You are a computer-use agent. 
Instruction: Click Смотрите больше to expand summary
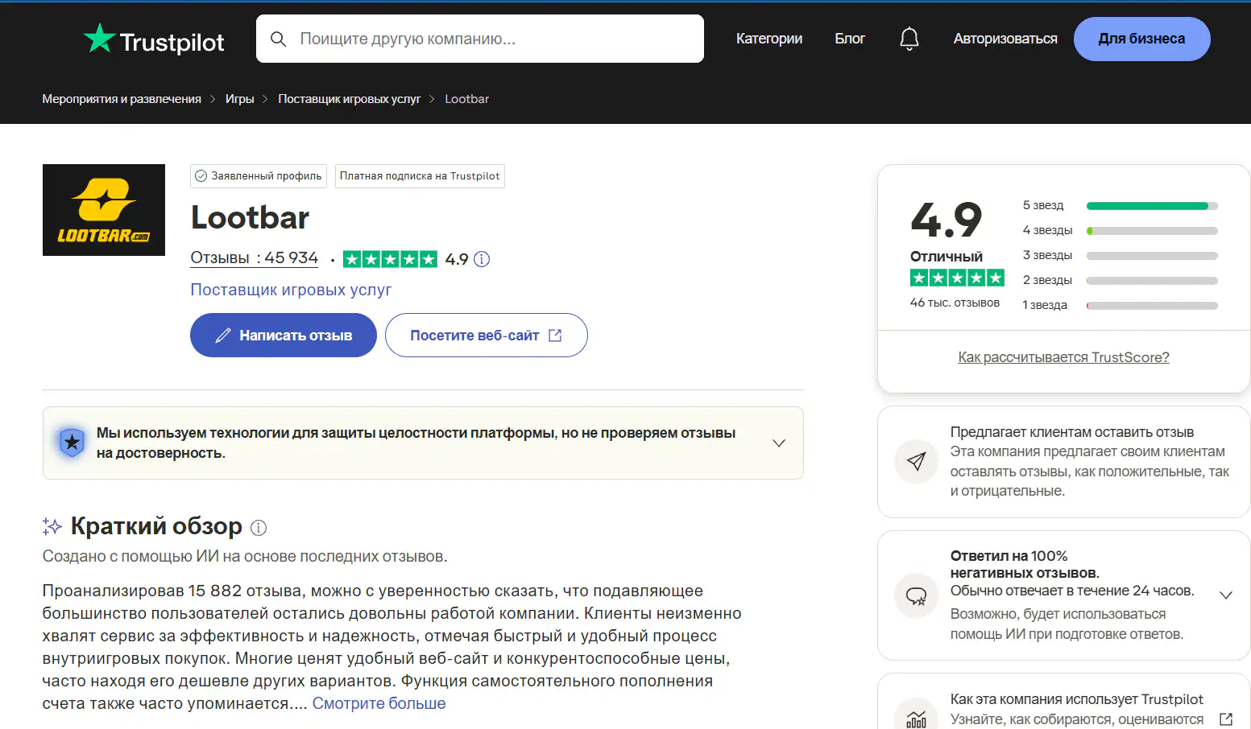point(379,703)
